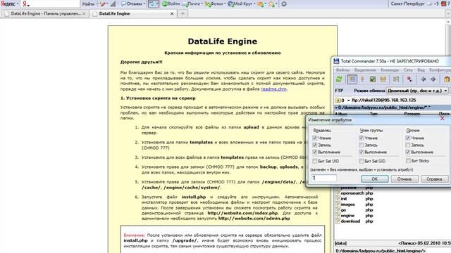Click the file icon beside 'engine' row
This screenshot has width=451, height=253.
(x=338, y=216)
